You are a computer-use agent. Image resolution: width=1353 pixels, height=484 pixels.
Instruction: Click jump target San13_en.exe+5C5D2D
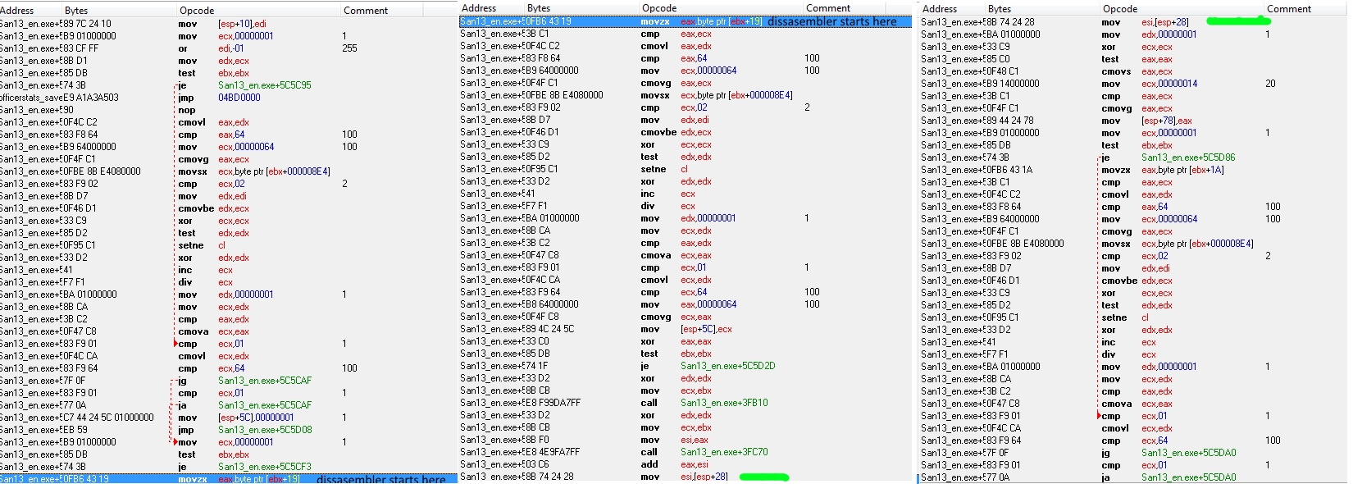[727, 366]
